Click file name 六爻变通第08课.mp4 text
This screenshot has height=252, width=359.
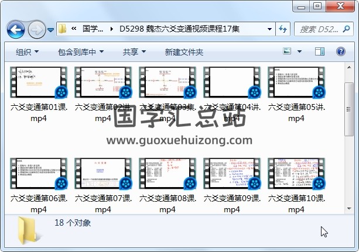point(167,203)
